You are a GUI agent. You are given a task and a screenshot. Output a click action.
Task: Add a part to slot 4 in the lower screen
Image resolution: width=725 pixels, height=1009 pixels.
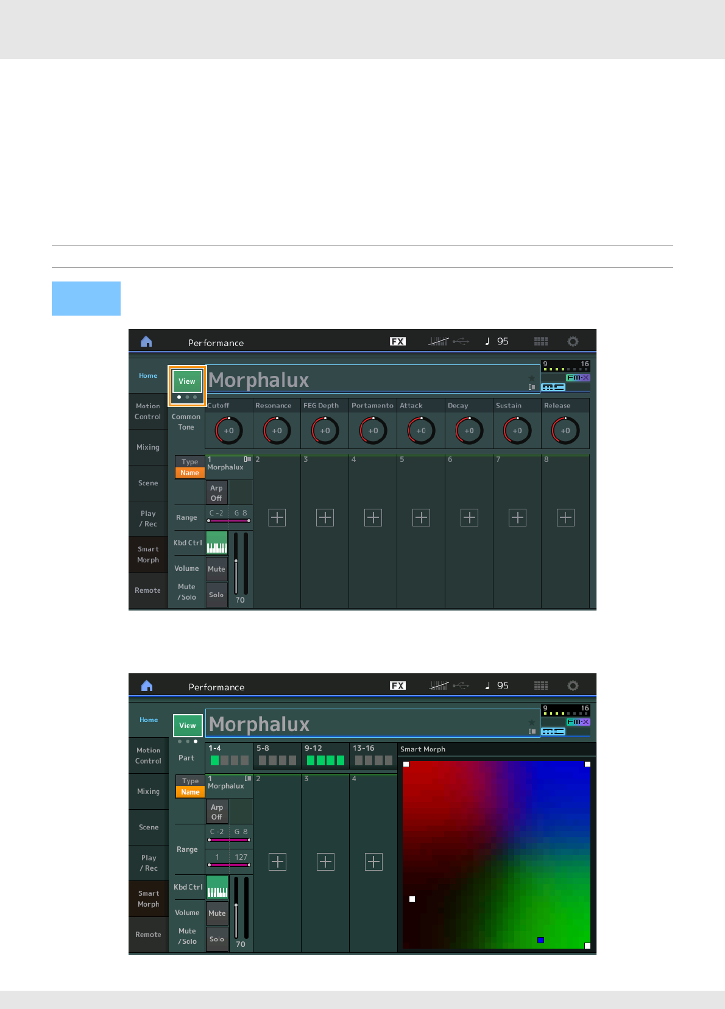click(374, 862)
